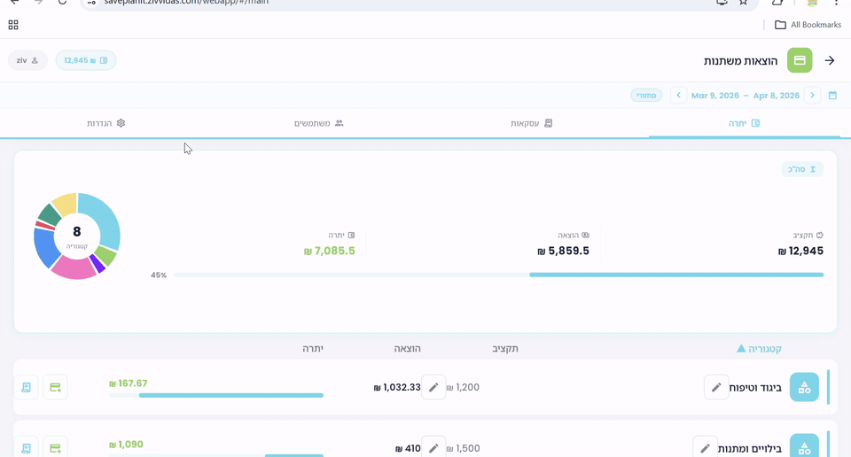Click the ביגוד וטיפוח category icon
This screenshot has height=457, width=851.
[x=804, y=387]
